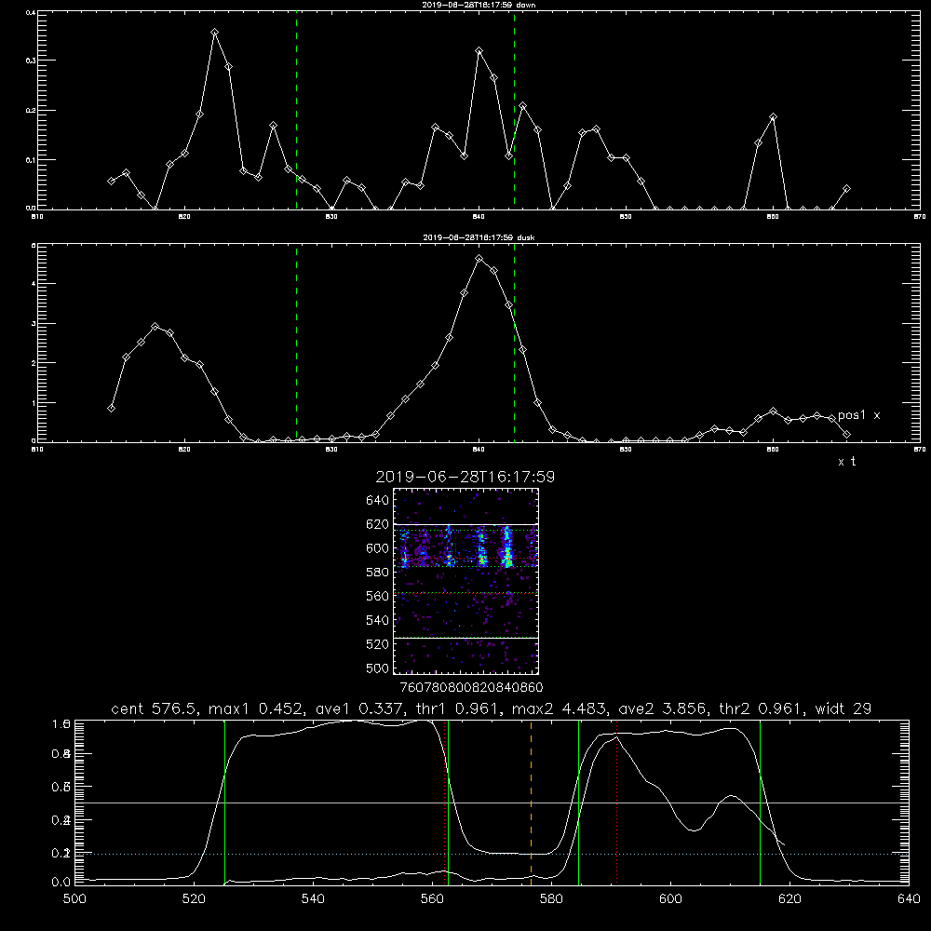Select the y-axis label 2 of dusk plot
931x931 pixels.
point(34,363)
